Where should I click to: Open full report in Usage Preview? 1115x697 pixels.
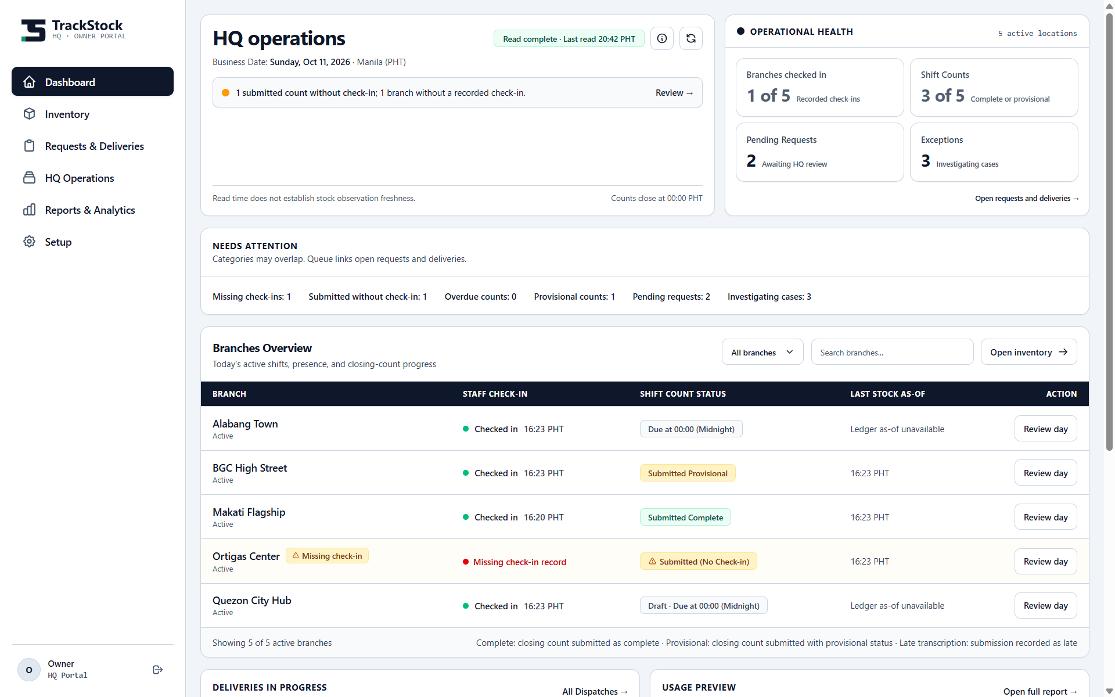coord(1040,691)
